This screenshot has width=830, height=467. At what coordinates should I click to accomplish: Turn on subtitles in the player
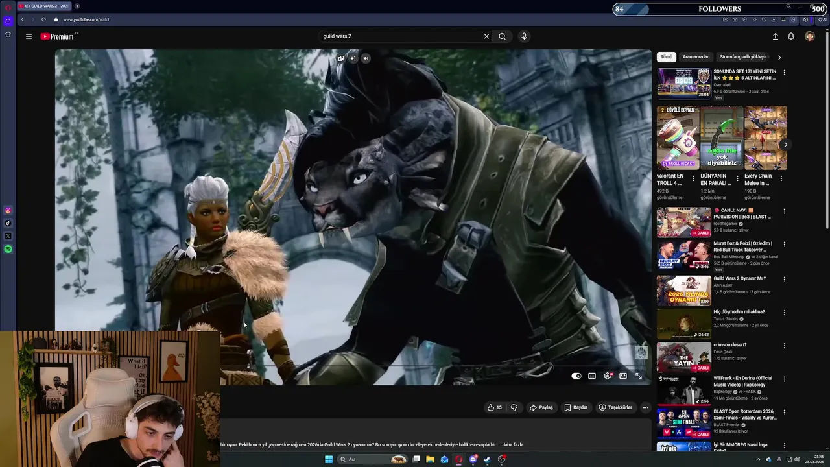click(x=592, y=376)
